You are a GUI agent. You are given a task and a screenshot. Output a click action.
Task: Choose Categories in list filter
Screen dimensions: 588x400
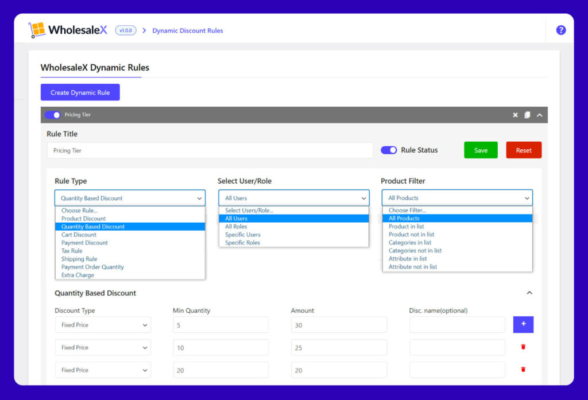point(458,243)
